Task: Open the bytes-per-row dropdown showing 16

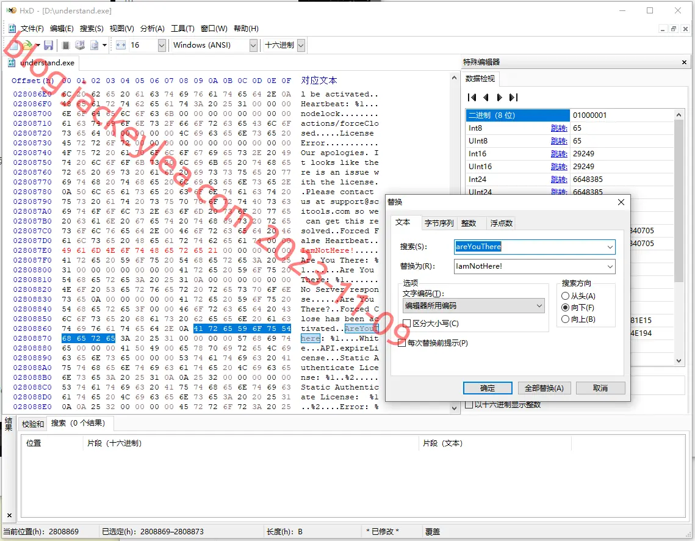Action: [x=161, y=45]
